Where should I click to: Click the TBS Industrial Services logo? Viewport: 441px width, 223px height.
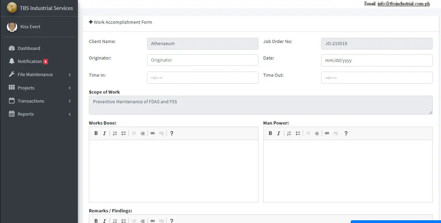click(39, 8)
